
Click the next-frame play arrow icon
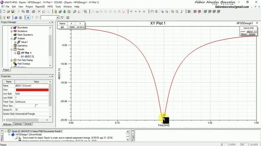[x=140, y=12]
